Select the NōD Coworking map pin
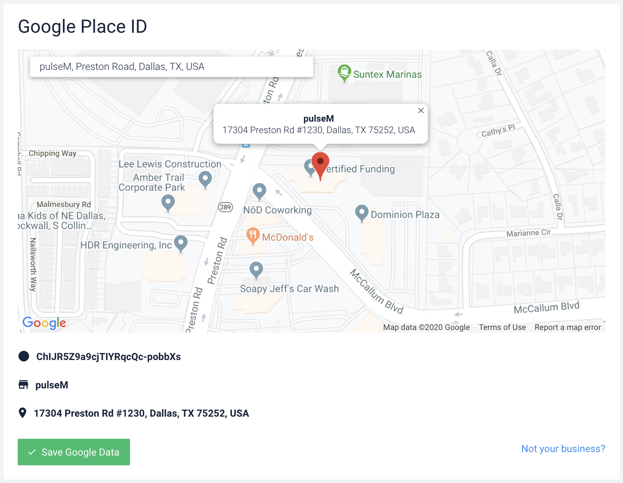This screenshot has height=483, width=623. 259,191
